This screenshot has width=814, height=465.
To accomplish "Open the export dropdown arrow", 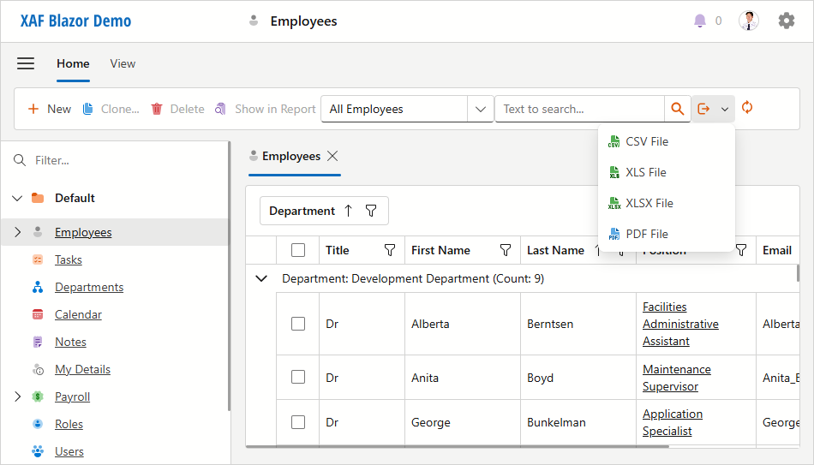I will [725, 109].
